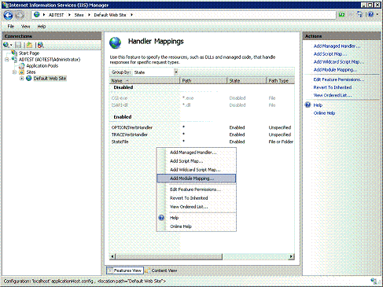
Task: Choose Revert To Inherited in context menu
Action: coord(197,198)
